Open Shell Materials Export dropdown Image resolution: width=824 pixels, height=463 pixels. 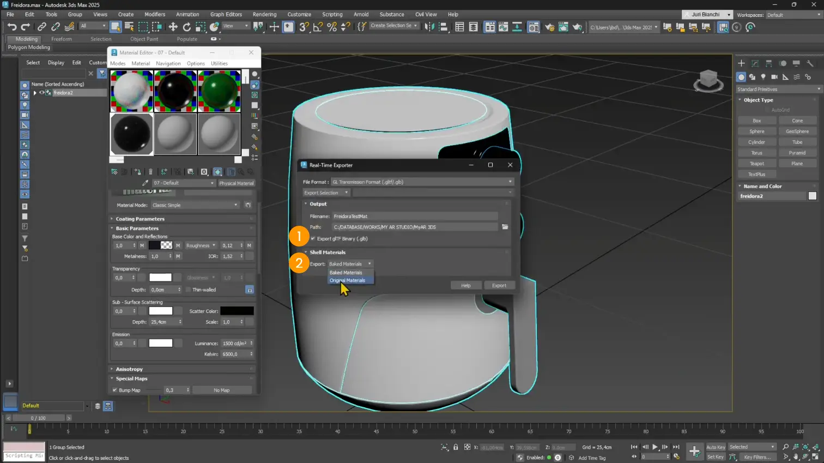(350, 264)
